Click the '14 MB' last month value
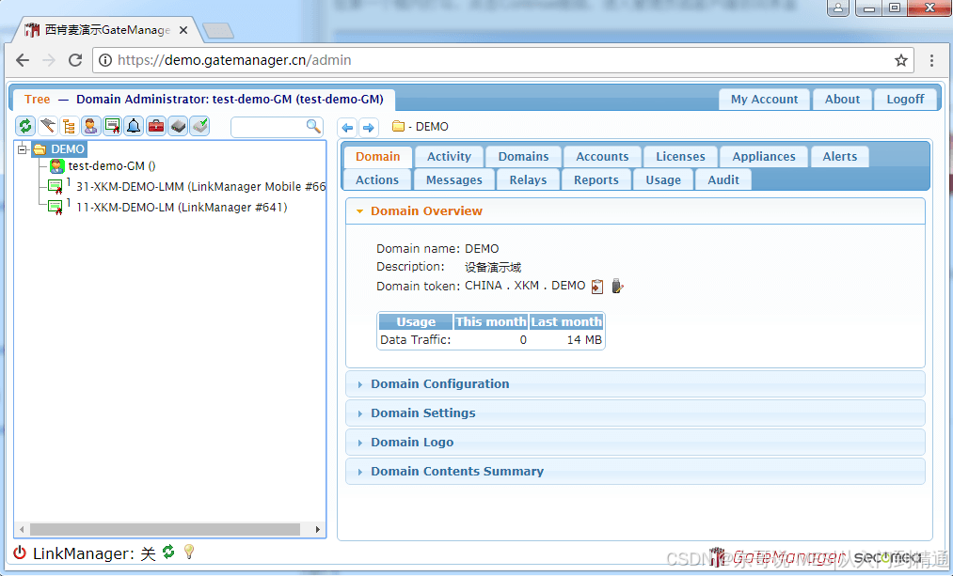953x576 pixels. (584, 340)
